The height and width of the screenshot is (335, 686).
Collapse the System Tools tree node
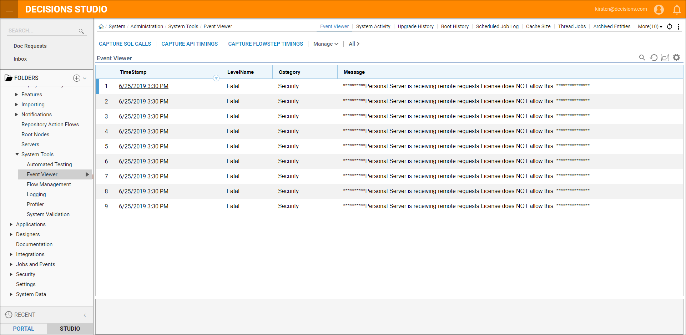pyautogui.click(x=17, y=154)
